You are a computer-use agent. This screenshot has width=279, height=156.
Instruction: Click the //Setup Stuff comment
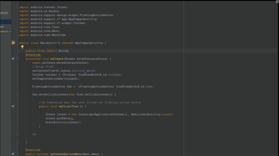[43, 67]
